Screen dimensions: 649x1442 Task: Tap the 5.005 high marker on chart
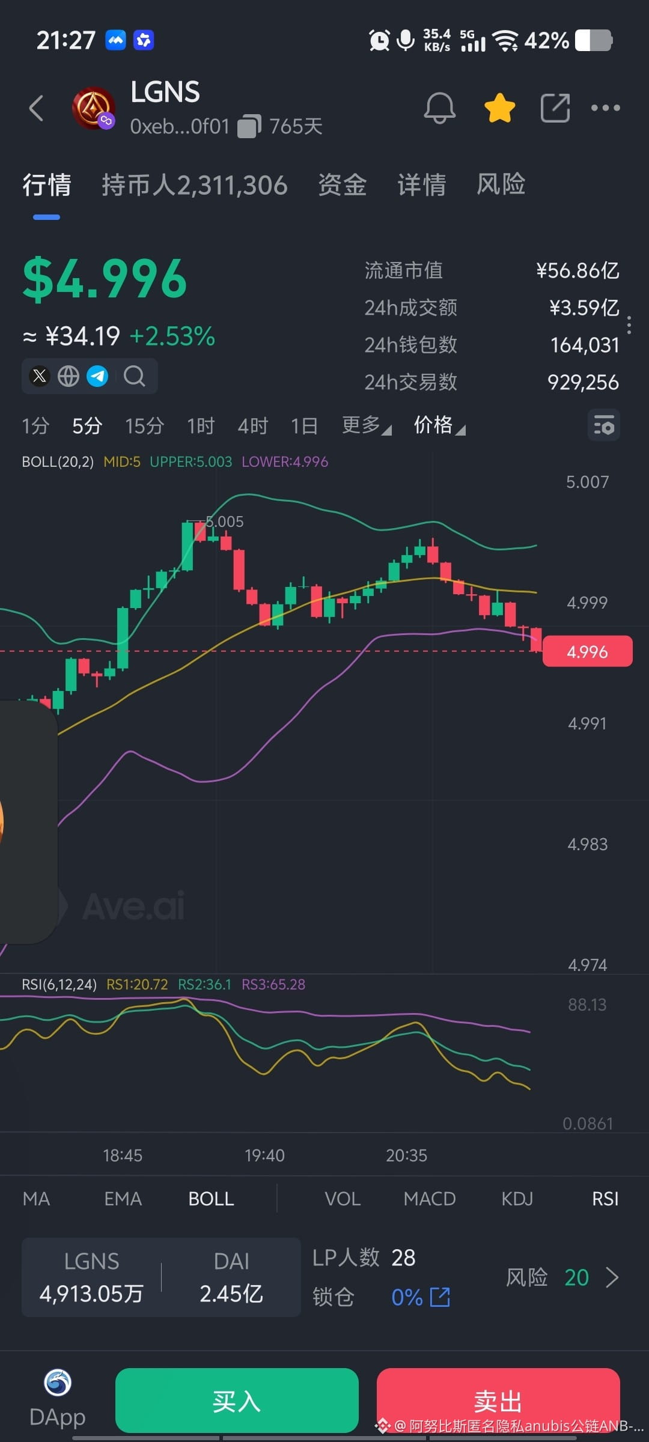point(224,522)
